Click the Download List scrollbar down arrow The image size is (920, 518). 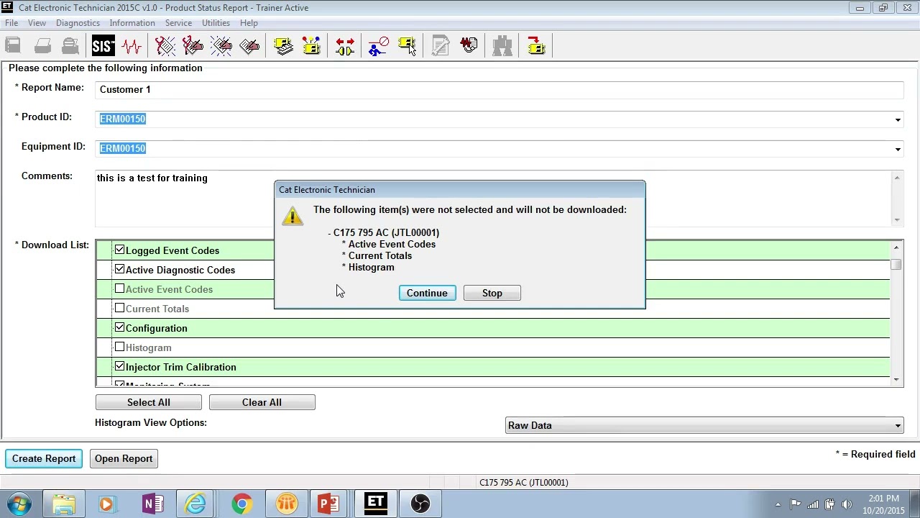pyautogui.click(x=896, y=379)
